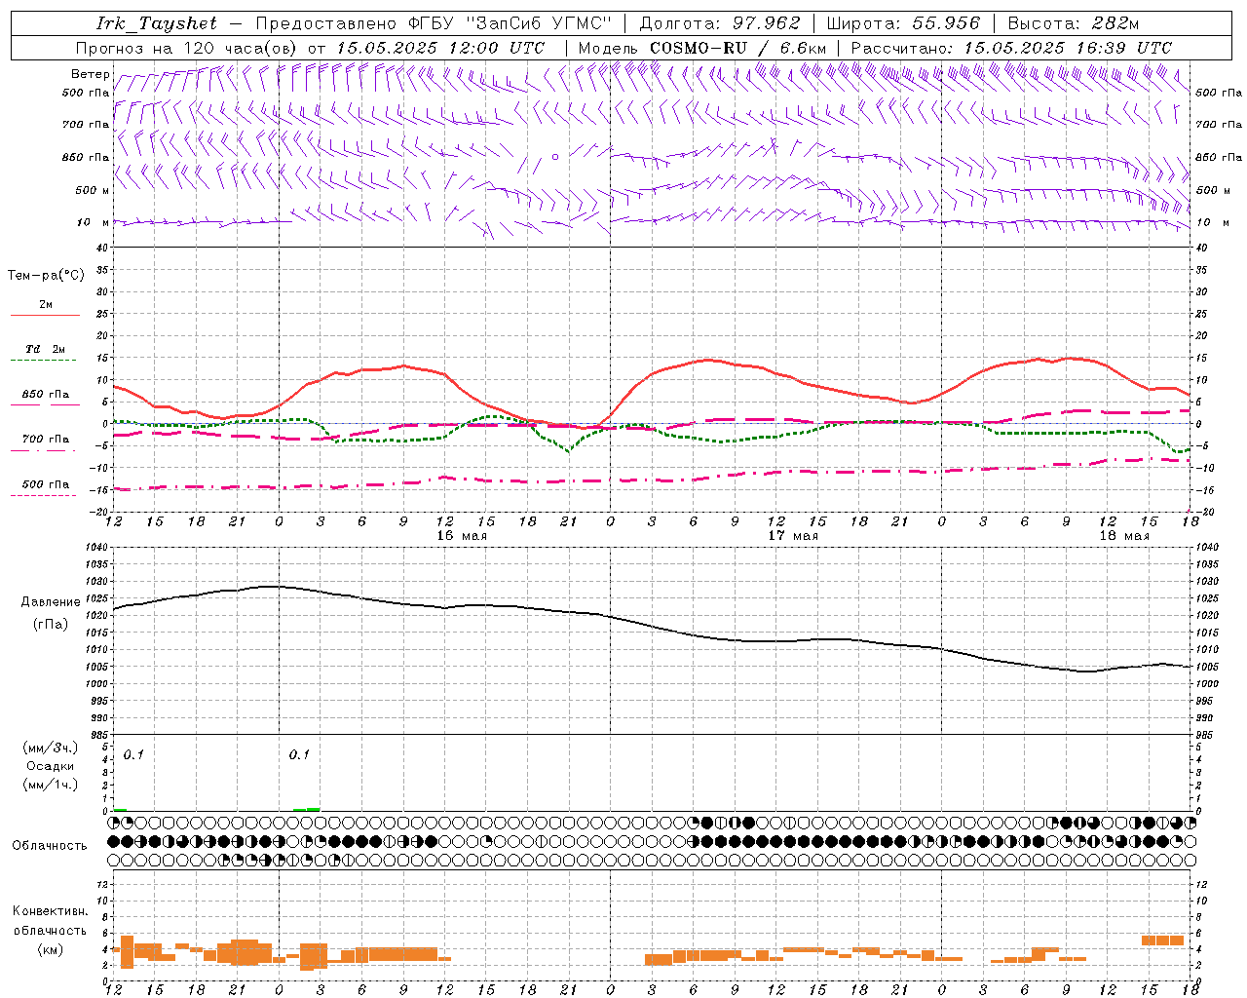Click the Облачность cloud cover label
Image resolution: width=1247 pixels, height=998 pixels.
pyautogui.click(x=50, y=846)
